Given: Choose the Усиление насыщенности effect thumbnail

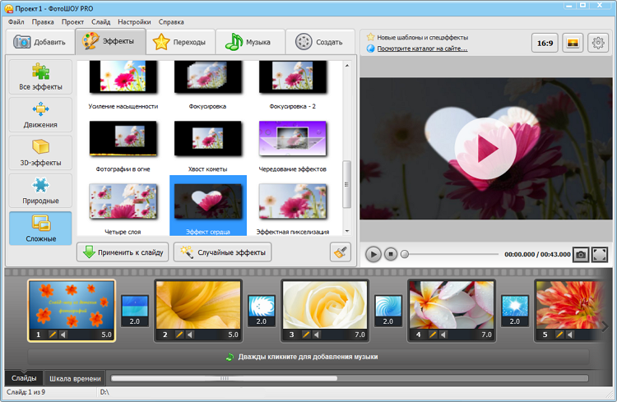Looking at the screenshot, I should [x=123, y=77].
